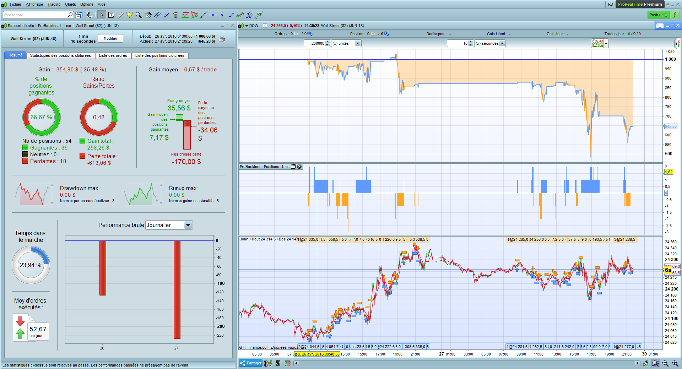The width and height of the screenshot is (682, 369).
Task: Click the Partager share button
Action: (x=251, y=363)
